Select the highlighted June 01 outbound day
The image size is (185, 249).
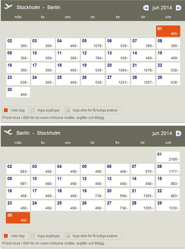[168, 31]
